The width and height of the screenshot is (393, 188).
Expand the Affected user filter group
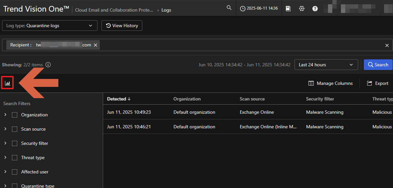coord(5,172)
